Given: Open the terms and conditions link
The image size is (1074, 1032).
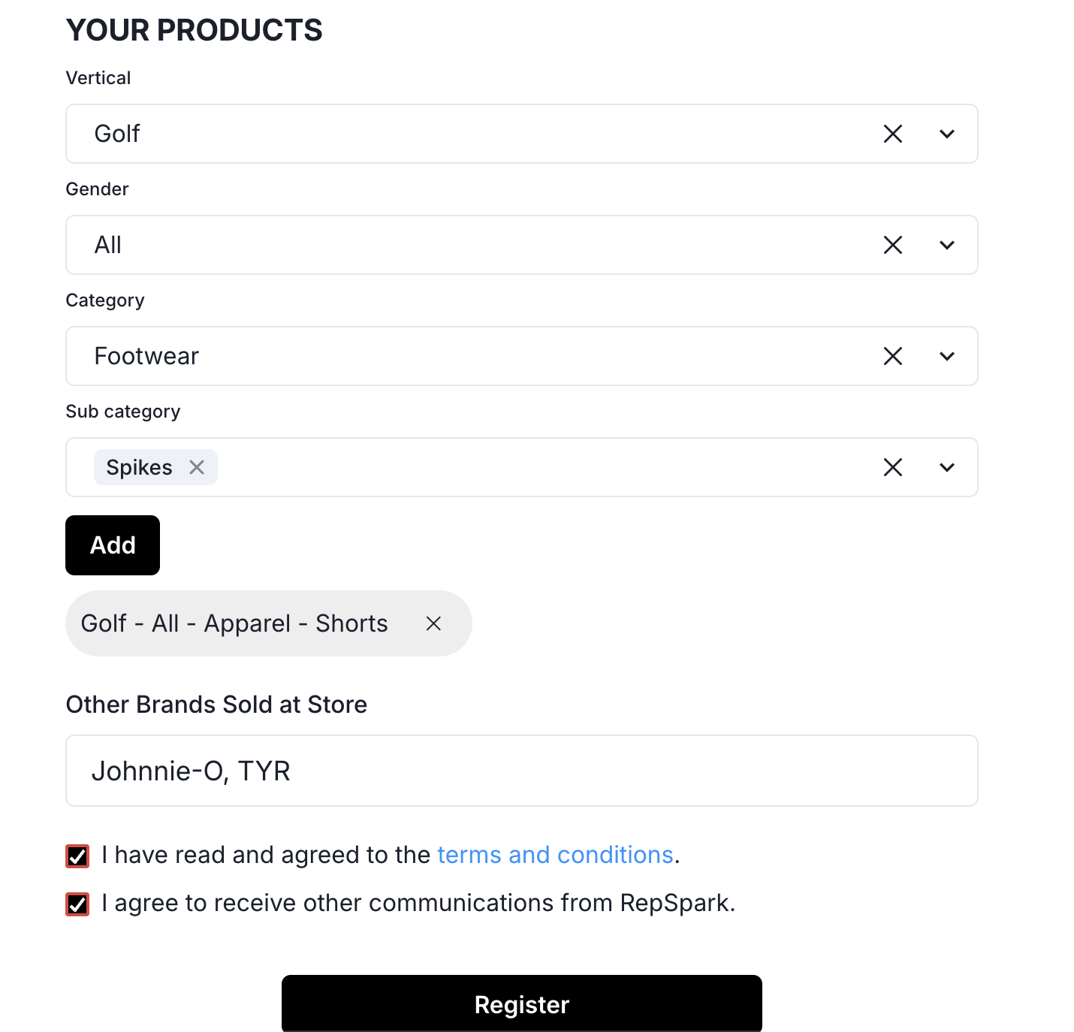Looking at the screenshot, I should [555, 855].
